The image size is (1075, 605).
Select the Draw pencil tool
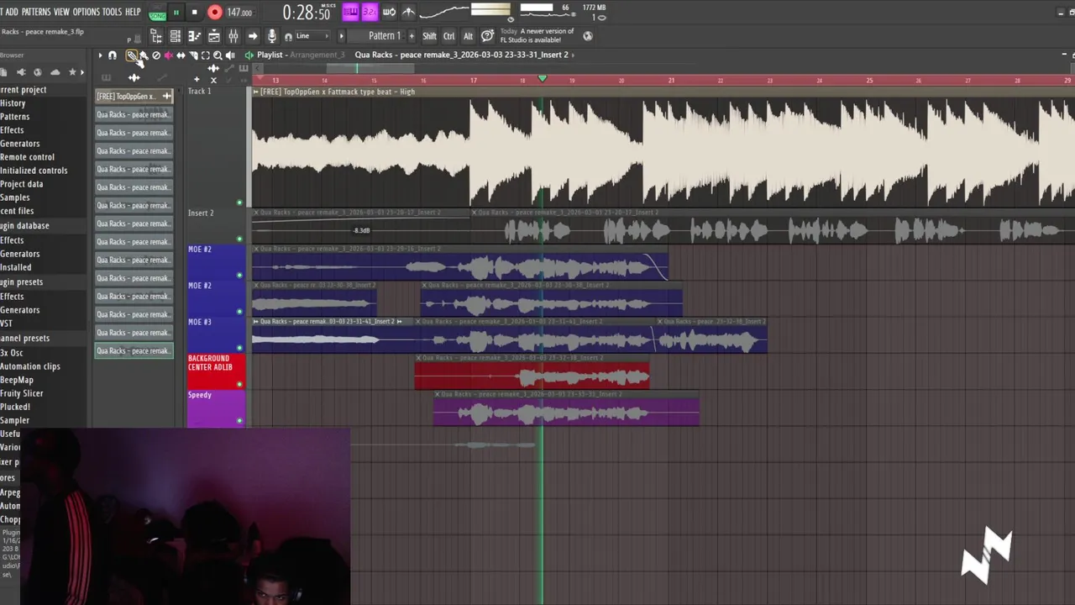point(132,56)
